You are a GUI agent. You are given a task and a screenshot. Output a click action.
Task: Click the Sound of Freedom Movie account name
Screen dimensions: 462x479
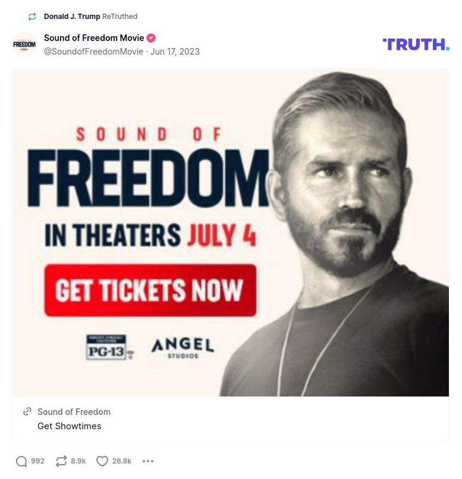[x=94, y=38]
